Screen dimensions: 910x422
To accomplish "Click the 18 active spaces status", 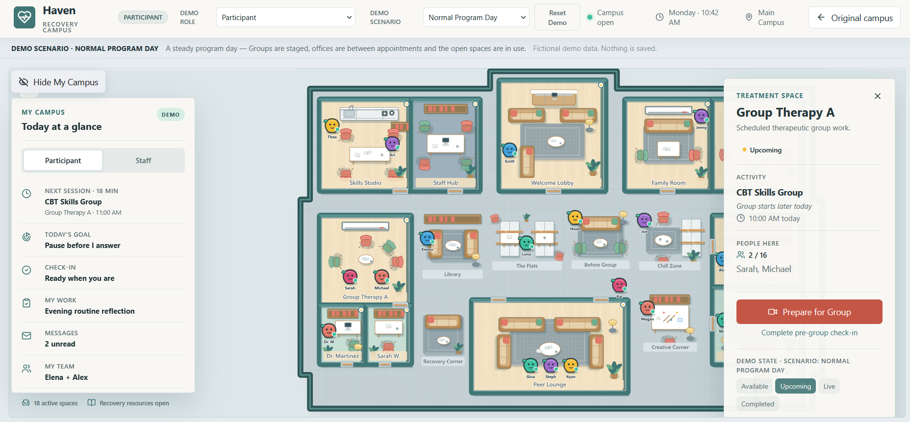I will pyautogui.click(x=50, y=403).
